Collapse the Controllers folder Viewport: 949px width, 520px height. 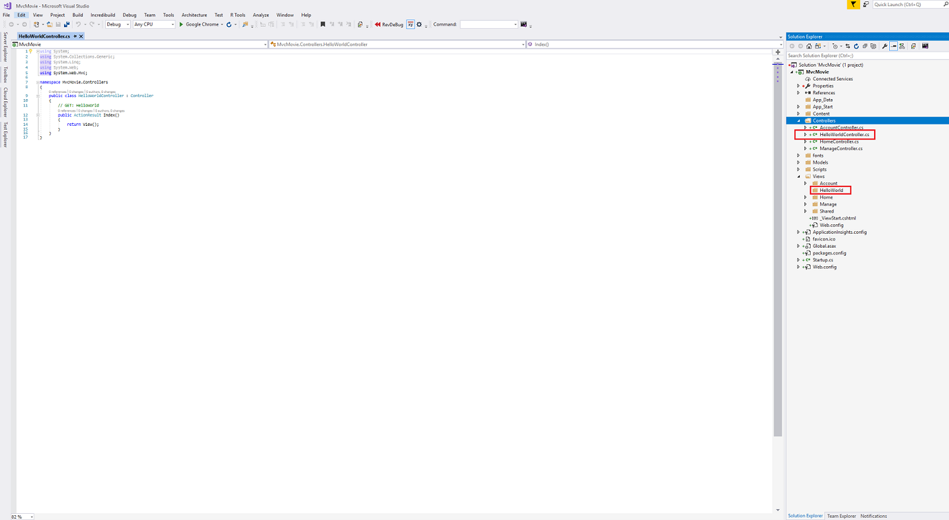798,120
